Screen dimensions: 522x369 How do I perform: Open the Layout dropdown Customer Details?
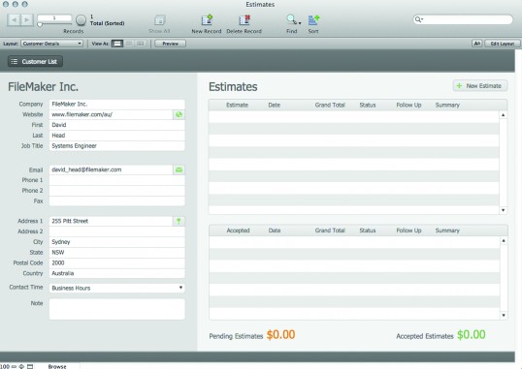[x=52, y=44]
